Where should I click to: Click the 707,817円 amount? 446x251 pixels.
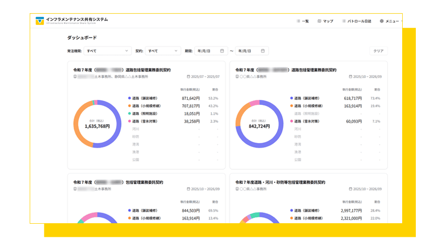coord(191,106)
